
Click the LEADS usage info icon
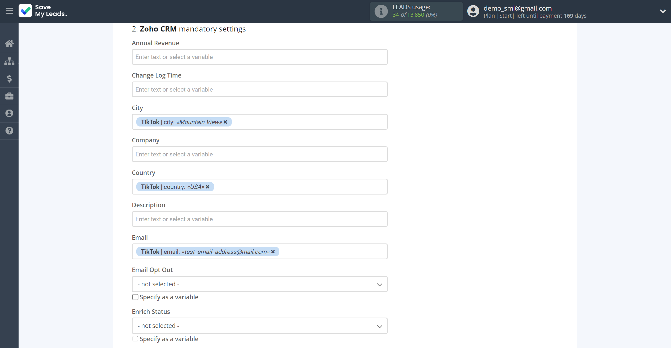tap(381, 11)
